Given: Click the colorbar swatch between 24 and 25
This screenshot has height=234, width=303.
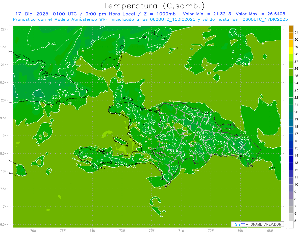Looking at the screenshot, I should click(x=291, y=80).
